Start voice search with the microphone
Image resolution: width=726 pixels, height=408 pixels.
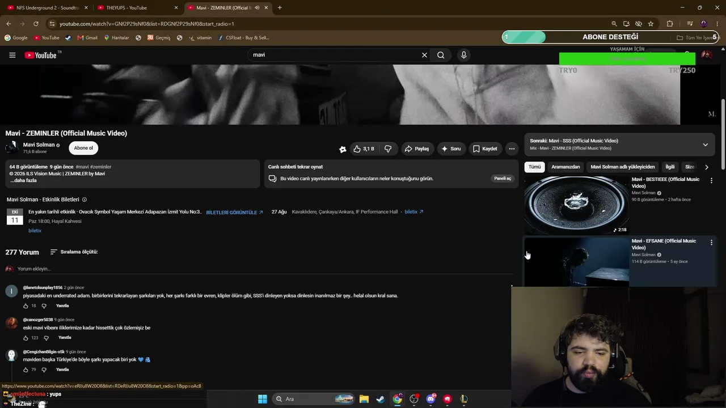click(463, 55)
